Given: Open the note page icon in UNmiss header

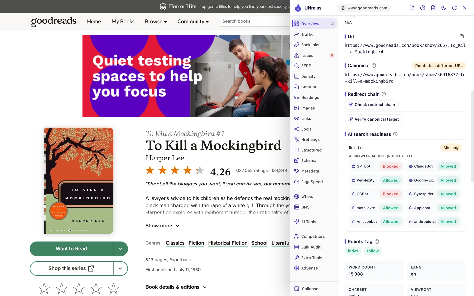Looking at the screenshot, I should click(412, 8).
